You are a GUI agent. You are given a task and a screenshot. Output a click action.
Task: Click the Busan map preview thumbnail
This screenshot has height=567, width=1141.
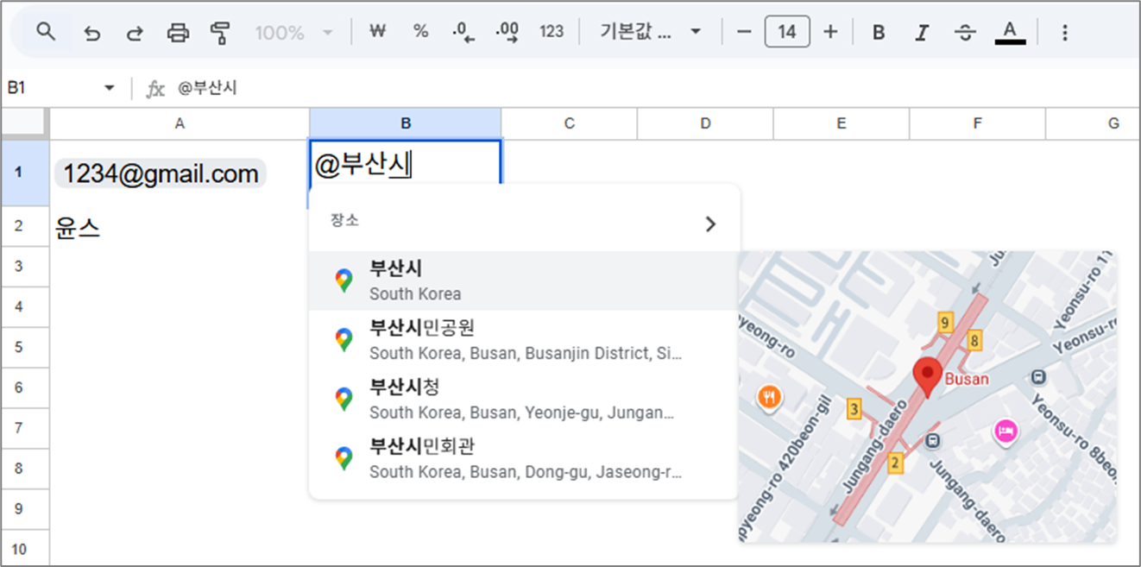click(928, 397)
